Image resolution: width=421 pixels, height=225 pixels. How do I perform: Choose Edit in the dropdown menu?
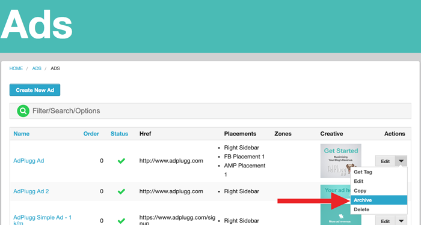(x=379, y=181)
